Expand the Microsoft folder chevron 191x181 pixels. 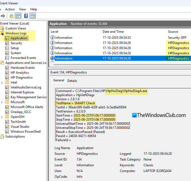(x=2, y=102)
